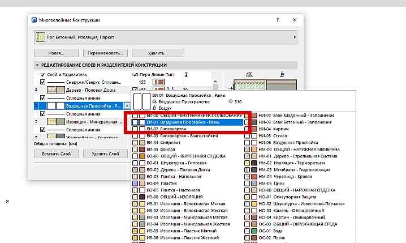The width and height of the screenshot is (406, 243).
Task: Click the line pen swatch in the Снаружи/Сверху row
Action: coord(158,82)
